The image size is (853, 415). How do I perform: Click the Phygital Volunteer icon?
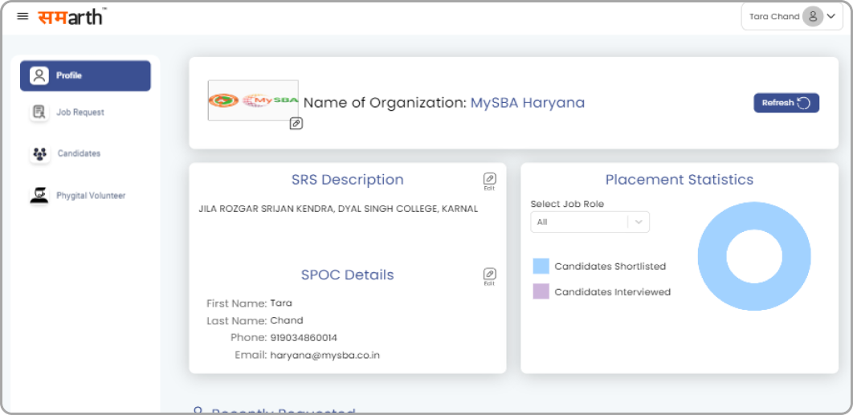(39, 195)
